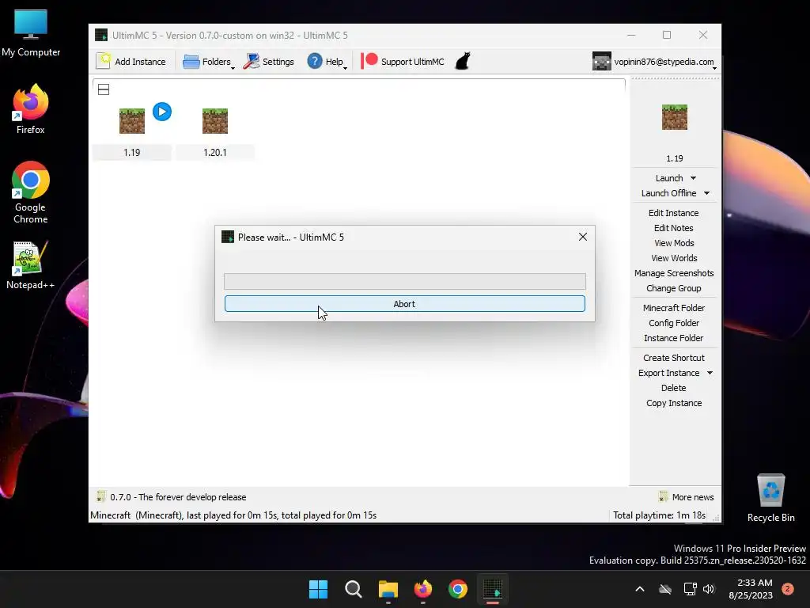This screenshot has height=608, width=810.
Task: Open the Folders dropdown in toolbar
Action: point(209,62)
